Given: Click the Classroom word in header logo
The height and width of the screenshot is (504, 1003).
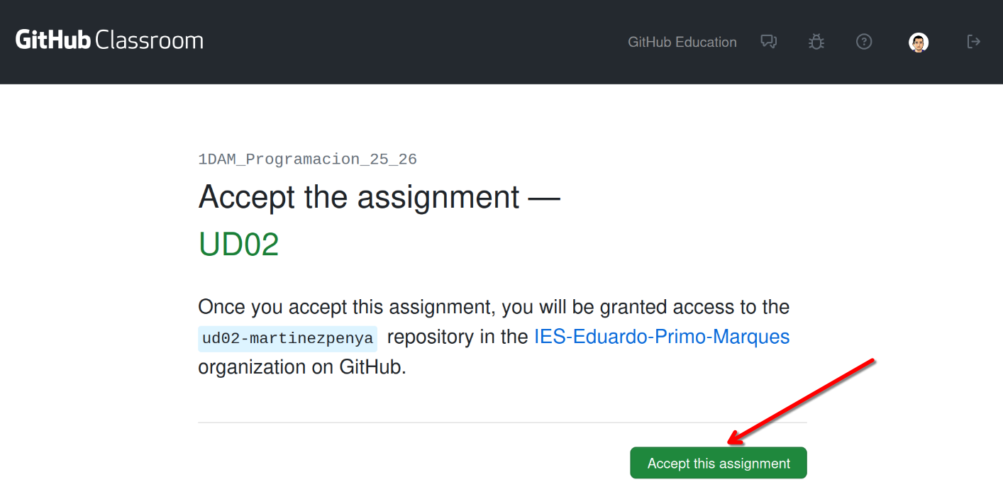Looking at the screenshot, I should tap(149, 40).
